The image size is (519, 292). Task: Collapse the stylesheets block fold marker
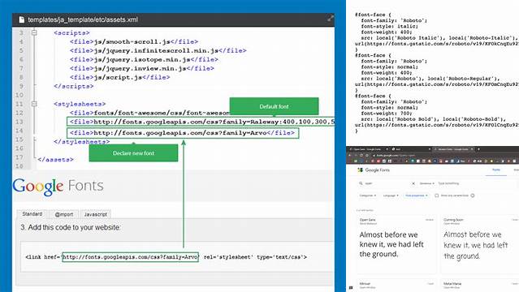(x=34, y=104)
